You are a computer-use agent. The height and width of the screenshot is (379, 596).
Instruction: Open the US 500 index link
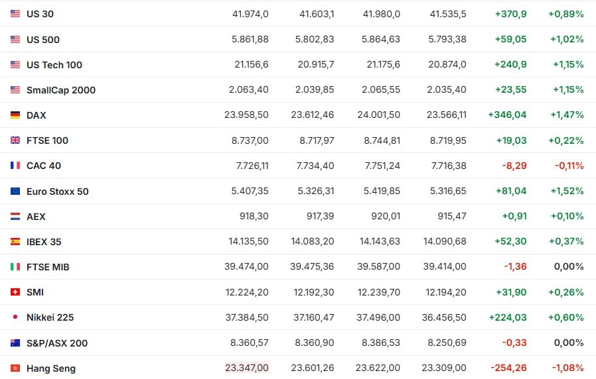[x=43, y=40]
